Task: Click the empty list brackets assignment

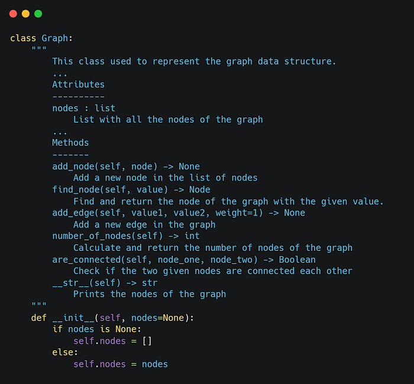Action: point(147,341)
